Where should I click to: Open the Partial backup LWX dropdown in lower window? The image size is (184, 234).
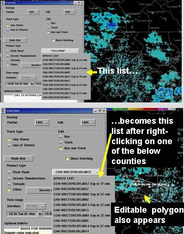click(42, 123)
